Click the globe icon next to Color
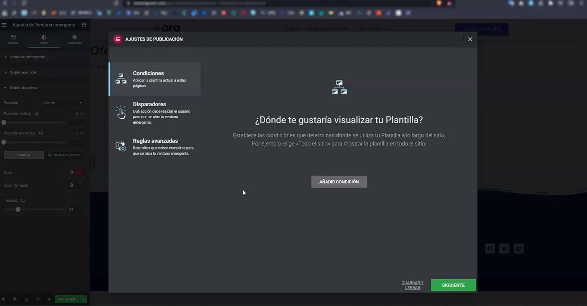 point(71,172)
